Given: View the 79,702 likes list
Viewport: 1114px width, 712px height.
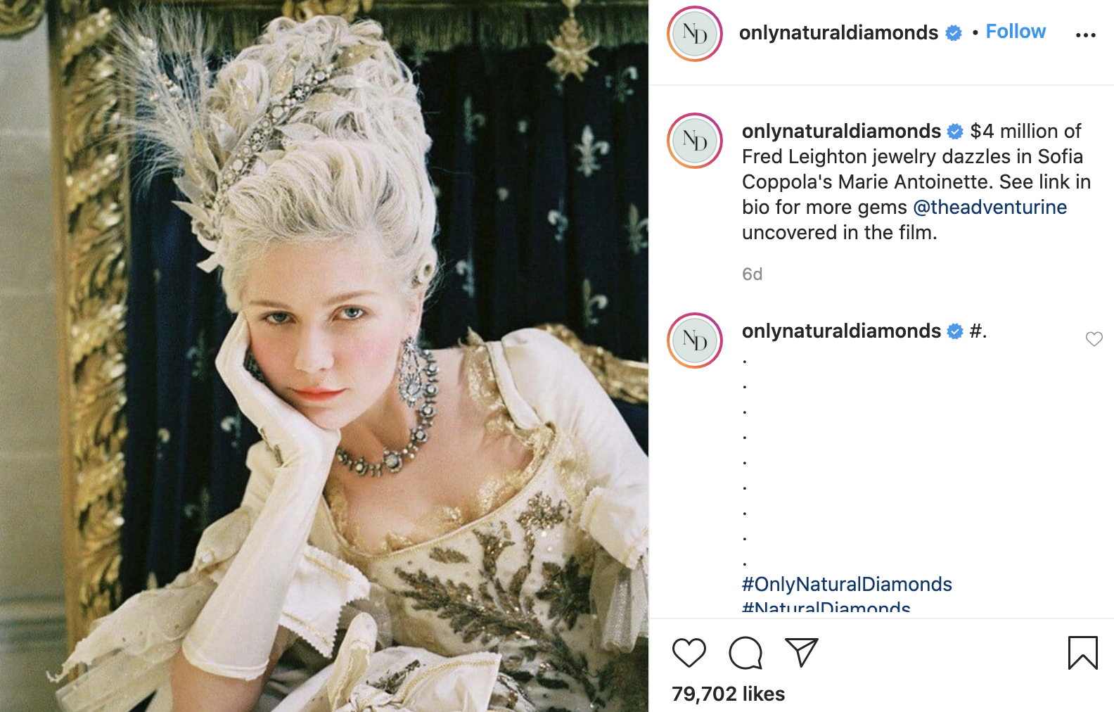Looking at the screenshot, I should click(x=728, y=694).
